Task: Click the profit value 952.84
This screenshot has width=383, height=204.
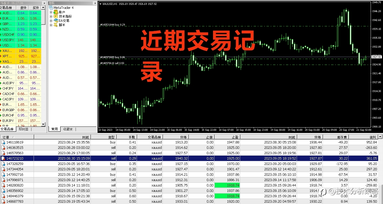Action: (x=371, y=142)
